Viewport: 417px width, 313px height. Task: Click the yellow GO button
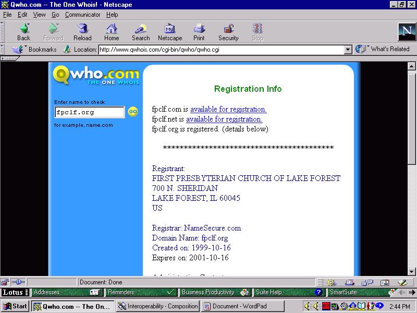133,112
